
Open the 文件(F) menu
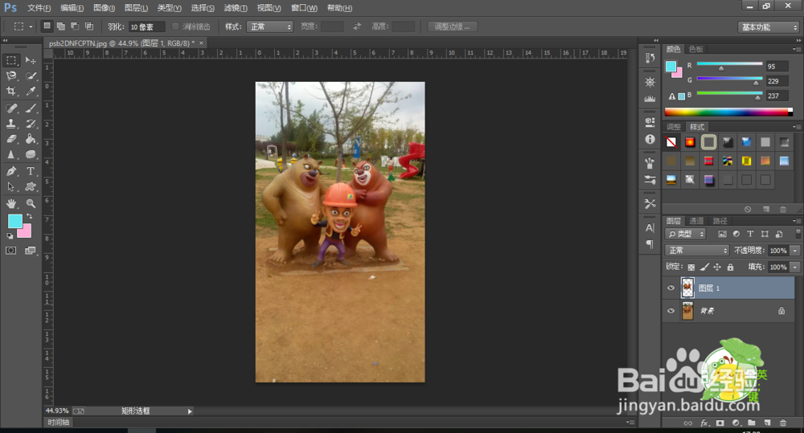coord(39,8)
